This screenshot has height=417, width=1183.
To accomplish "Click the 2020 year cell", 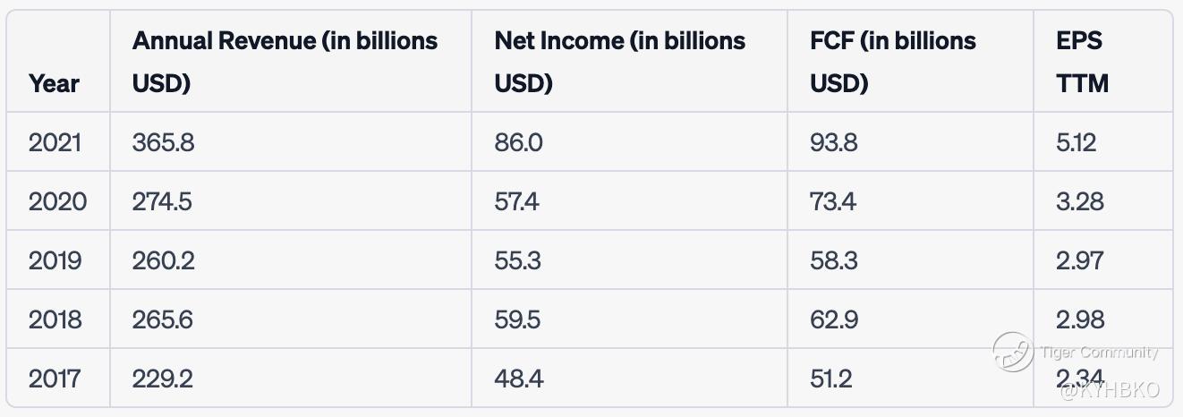I will coord(58,201).
